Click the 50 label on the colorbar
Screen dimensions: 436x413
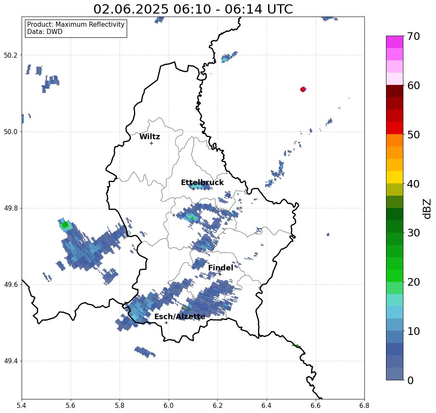tap(413, 135)
